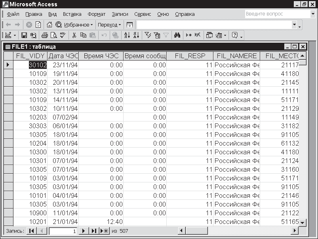The width and height of the screenshot is (318, 239).
Task: Open the Формат menu
Action: [96, 14]
